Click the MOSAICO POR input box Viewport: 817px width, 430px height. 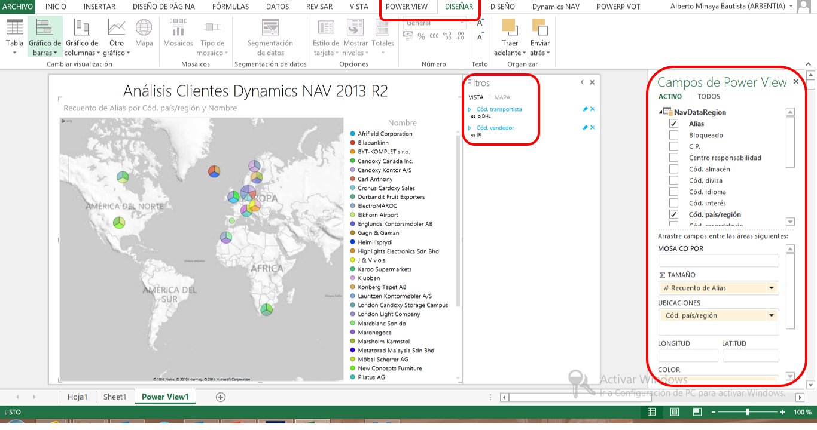[718, 260]
